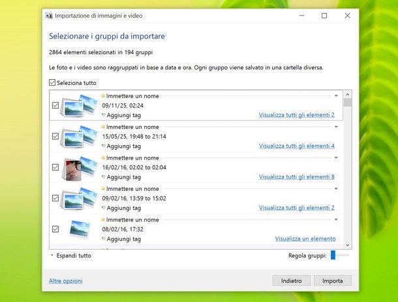Click Aggiungi tag in the 16/02/16 group
398x302 pixels.
[x=123, y=177]
